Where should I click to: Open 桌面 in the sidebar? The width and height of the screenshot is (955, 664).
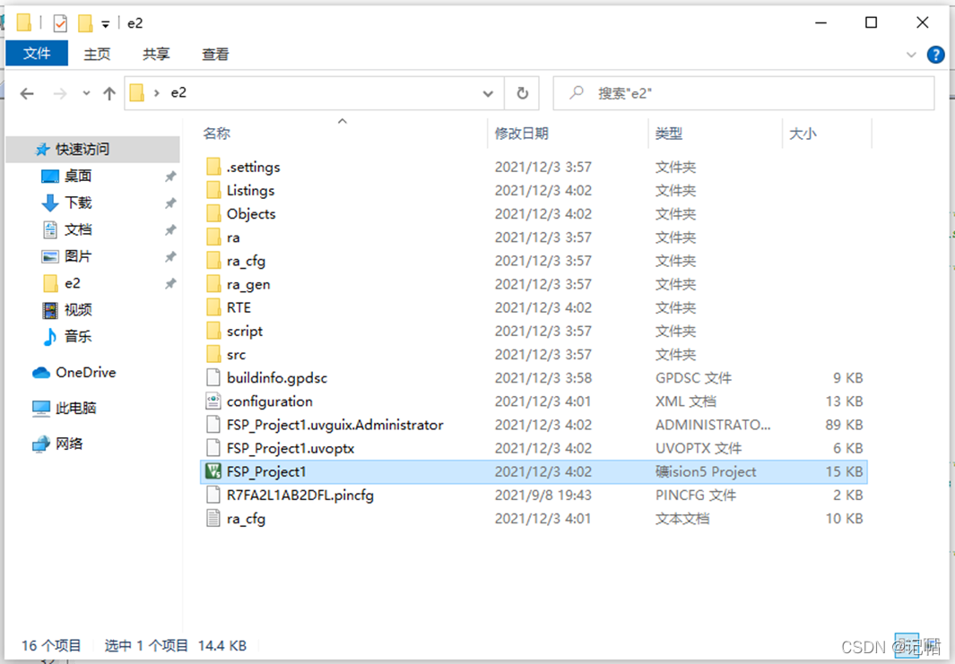coord(78,176)
